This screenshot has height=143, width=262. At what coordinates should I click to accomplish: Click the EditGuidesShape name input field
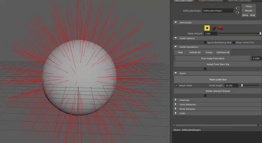tap(217, 11)
